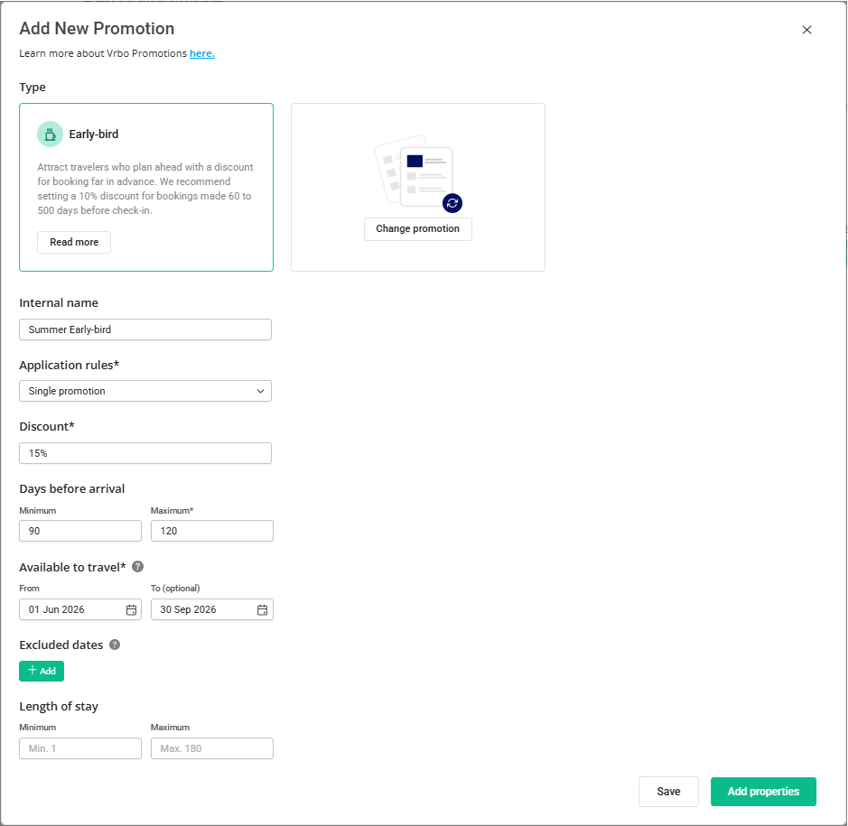Click the Maximum length of stay field
This screenshot has width=848, height=826.
[211, 748]
